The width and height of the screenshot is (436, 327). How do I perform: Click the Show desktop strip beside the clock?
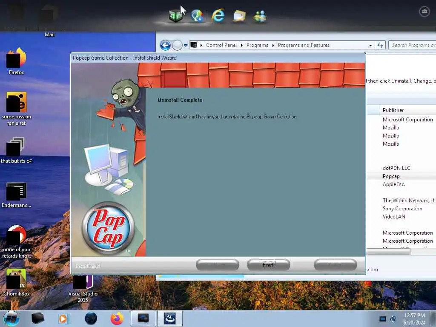tap(433, 318)
